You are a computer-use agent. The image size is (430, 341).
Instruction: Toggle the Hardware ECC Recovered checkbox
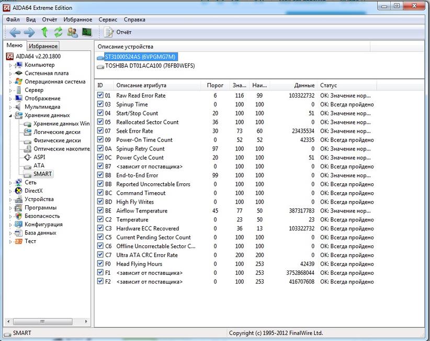(100, 228)
